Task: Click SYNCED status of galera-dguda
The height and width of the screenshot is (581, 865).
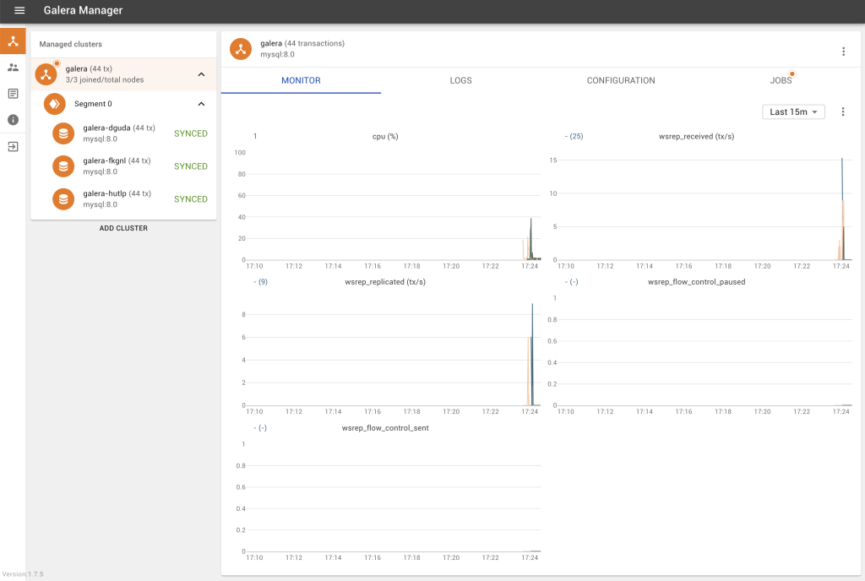Action: coord(191,133)
